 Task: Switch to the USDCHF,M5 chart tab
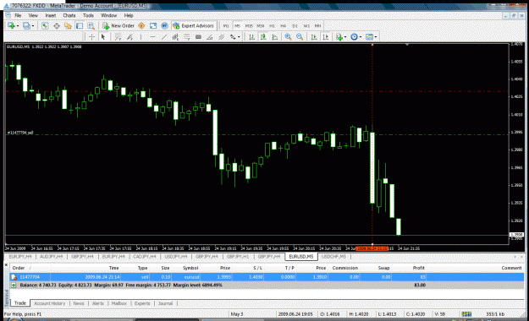coord(333,257)
